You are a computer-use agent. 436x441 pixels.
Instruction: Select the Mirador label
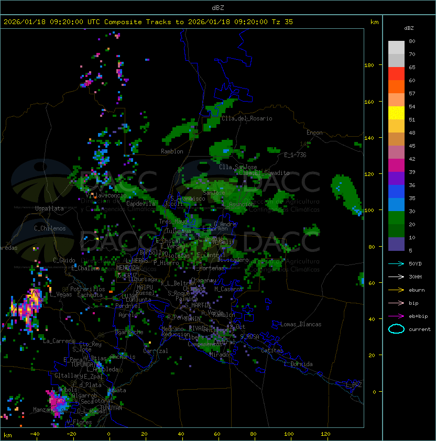[x=220, y=355]
